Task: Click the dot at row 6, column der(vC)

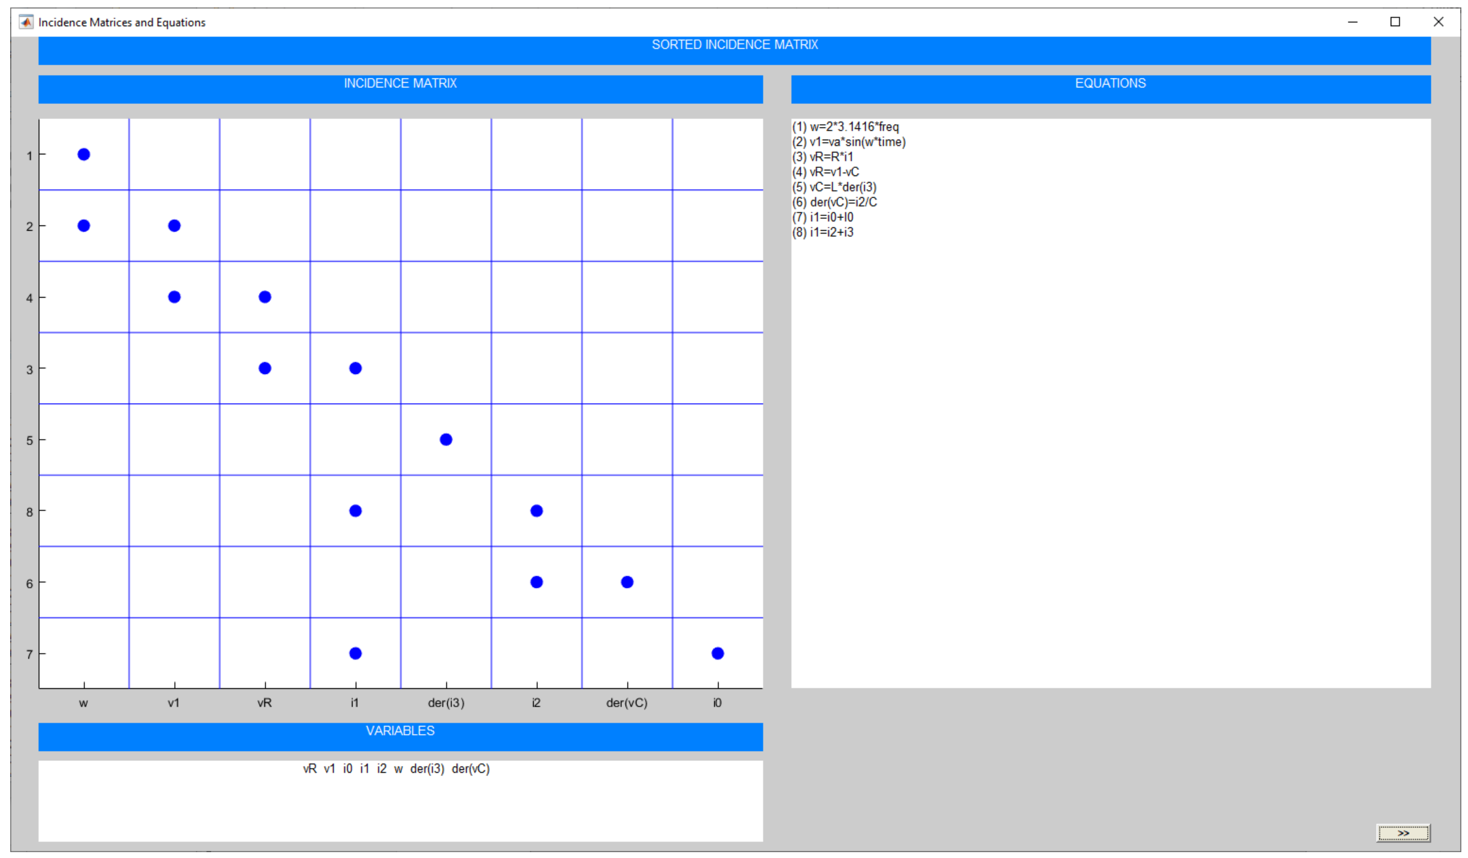Action: tap(627, 582)
